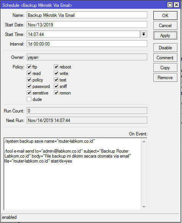The image size is (182, 223).
Task: Maximize the Schedule window
Action: point(170,5)
